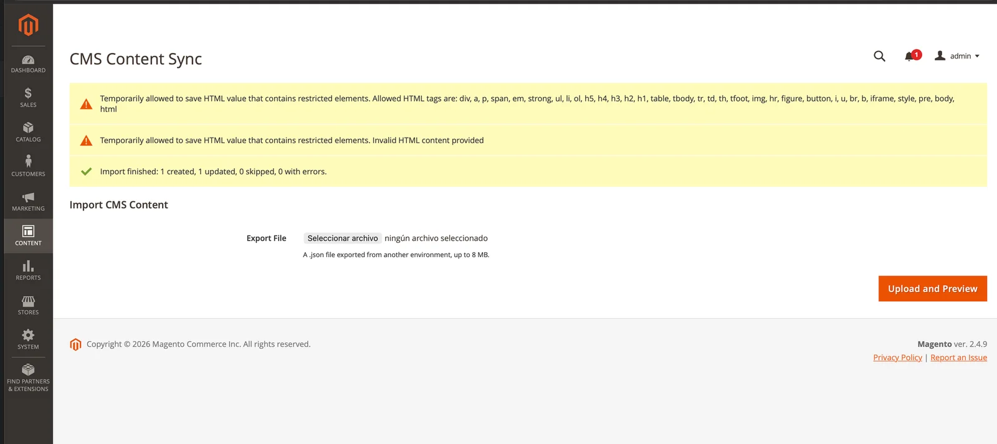This screenshot has width=997, height=444.
Task: Click the '.json file exported' help note
Action: tap(396, 255)
